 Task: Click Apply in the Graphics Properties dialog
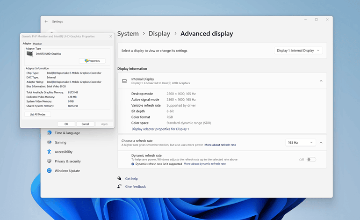coord(104,124)
